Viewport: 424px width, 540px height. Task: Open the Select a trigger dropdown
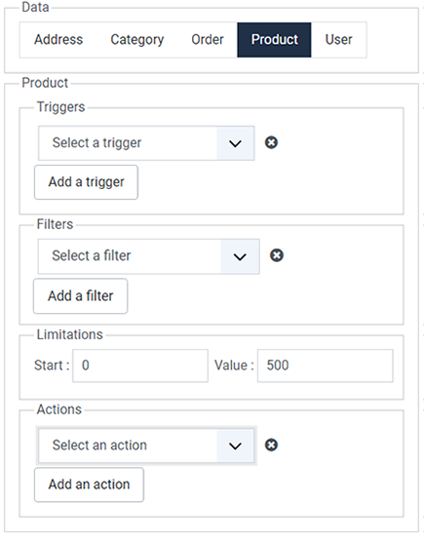(146, 143)
